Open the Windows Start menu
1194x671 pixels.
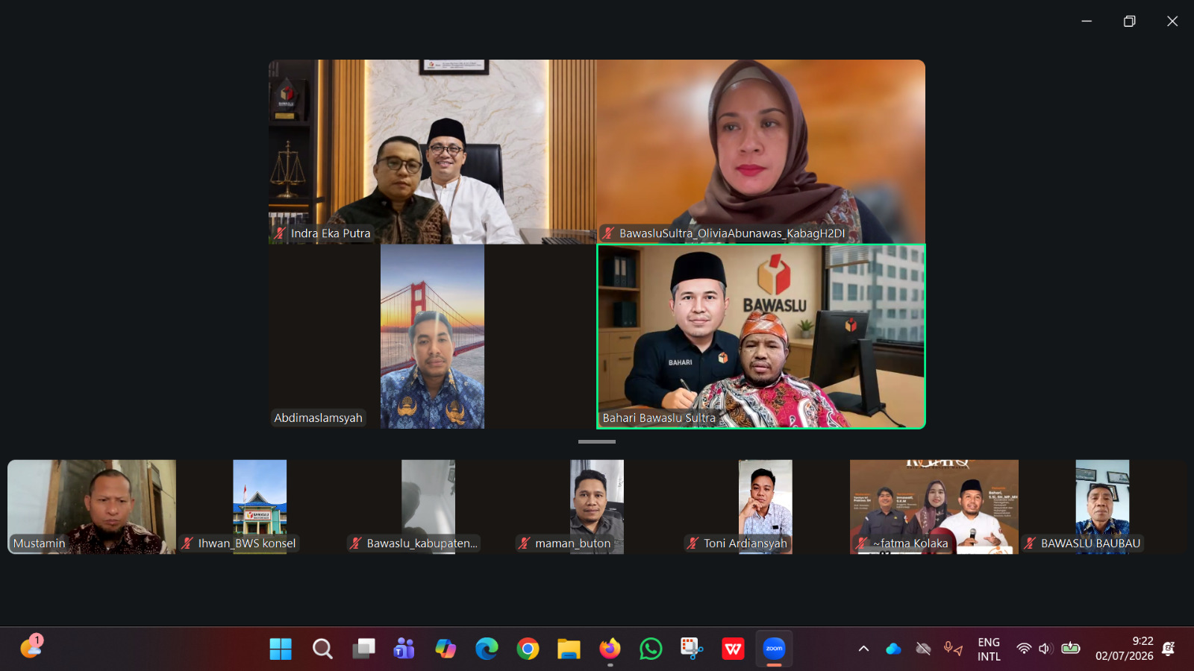tap(281, 649)
